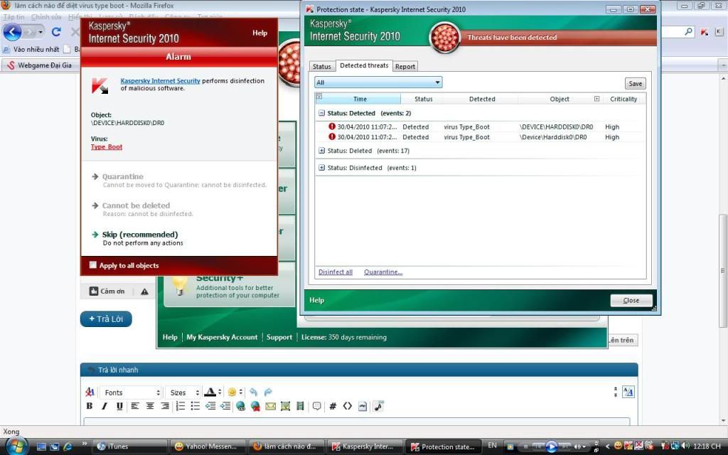This screenshot has width=728, height=455.
Task: Toggle underline formatting in reply editor
Action: pos(119,406)
